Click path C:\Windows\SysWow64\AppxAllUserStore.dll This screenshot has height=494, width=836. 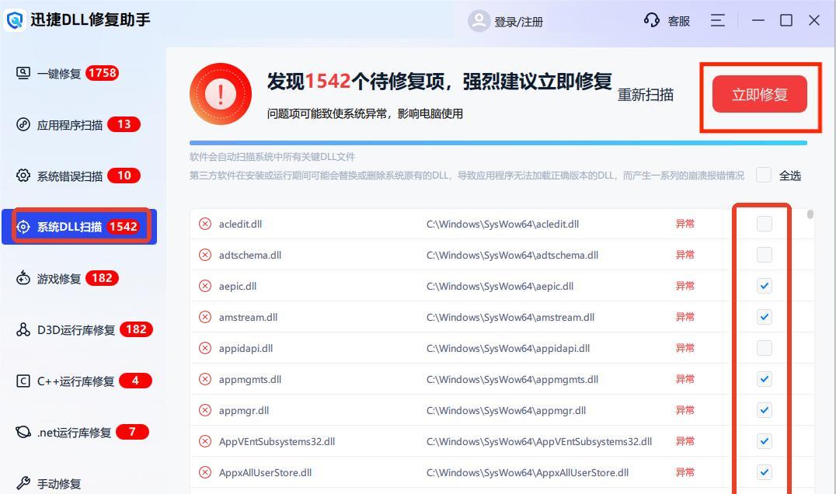528,473
